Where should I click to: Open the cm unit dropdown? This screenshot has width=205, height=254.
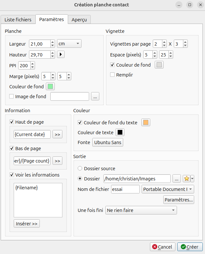pyautogui.click(x=69, y=44)
